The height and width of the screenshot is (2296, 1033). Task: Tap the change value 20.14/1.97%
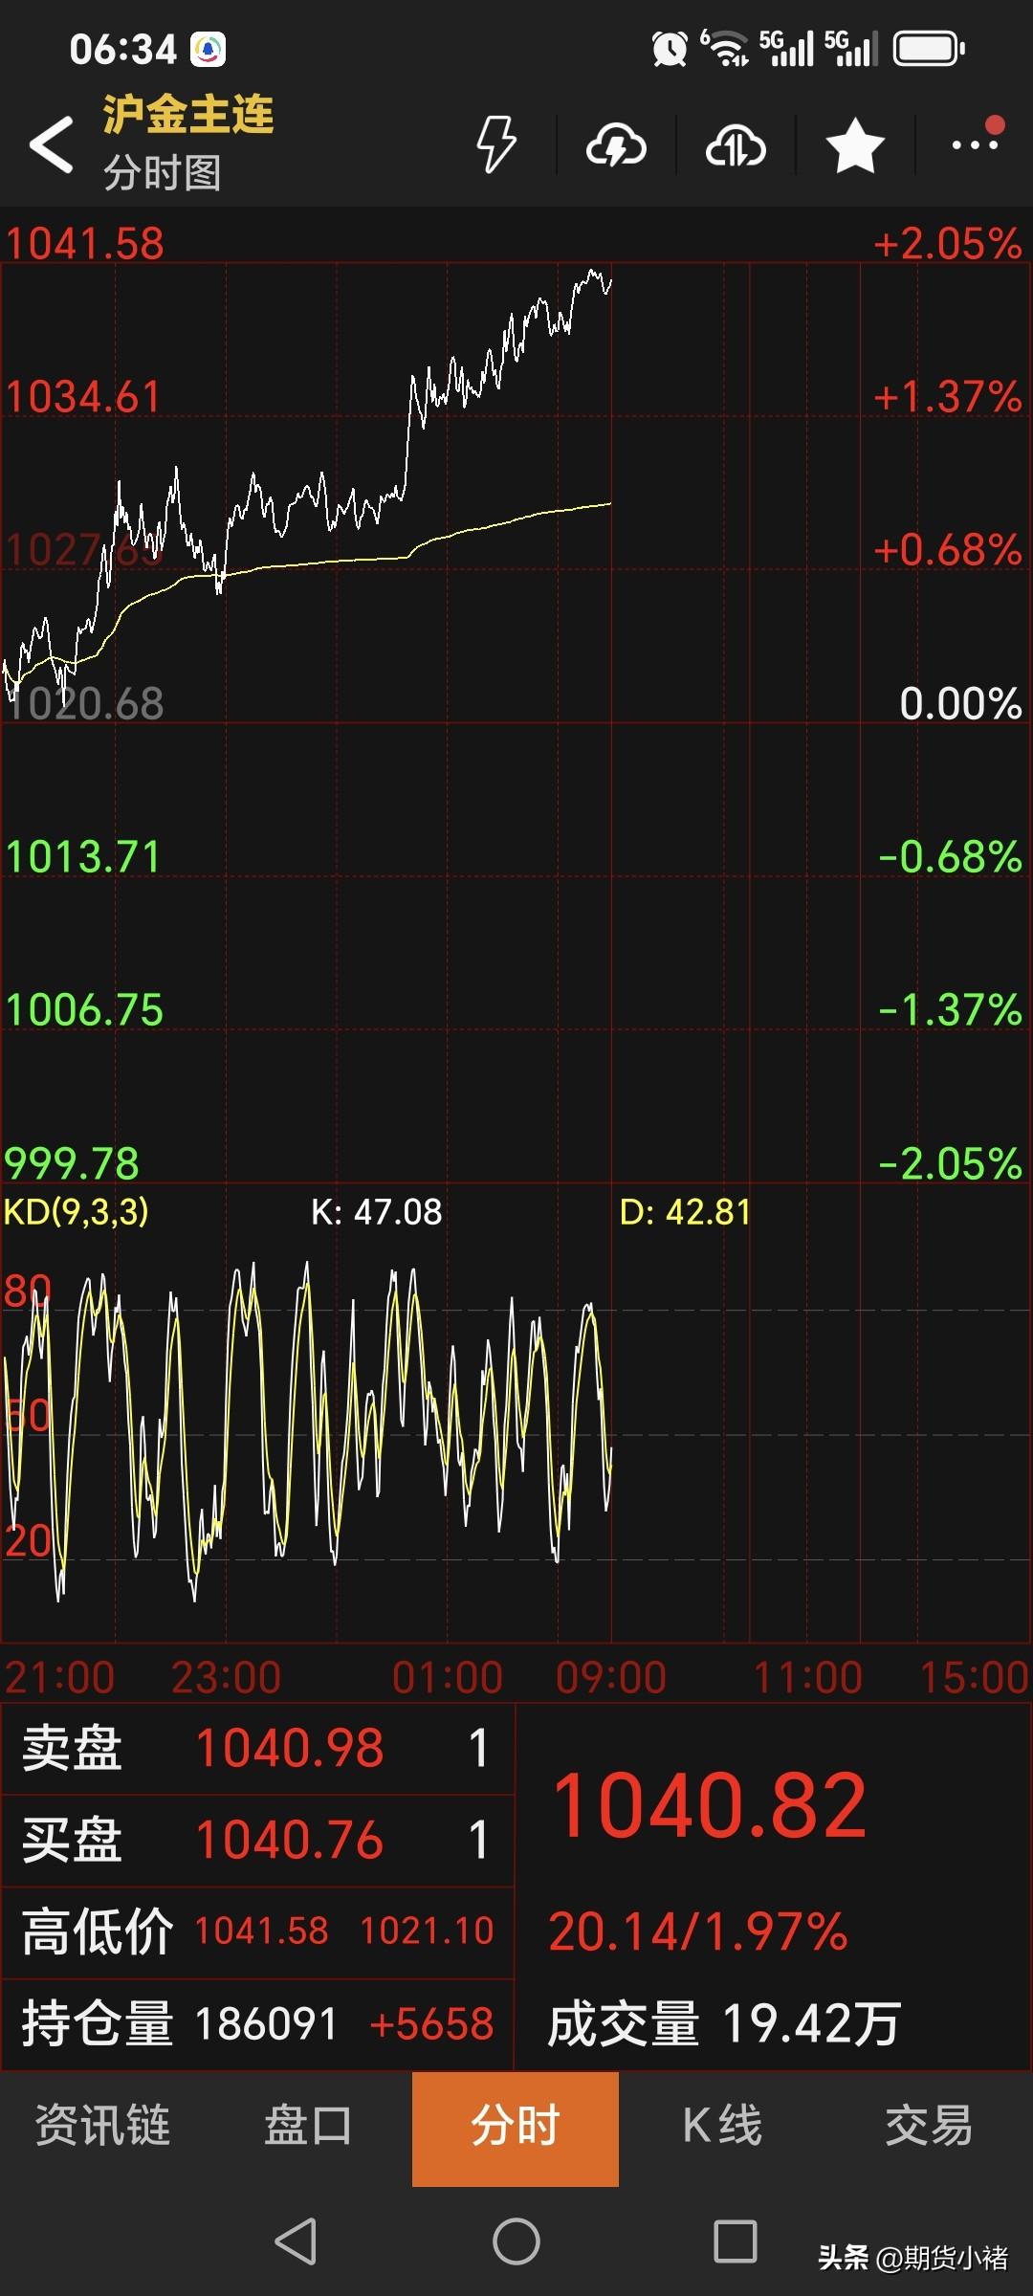698,1932
